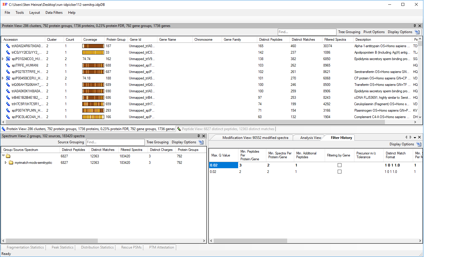Tick Filtering by Gene checkbox in second row
Image resolution: width=451 pixels, height=257 pixels.
click(339, 172)
